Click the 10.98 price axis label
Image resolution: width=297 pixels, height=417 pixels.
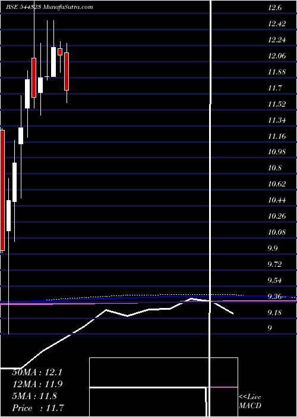click(277, 152)
